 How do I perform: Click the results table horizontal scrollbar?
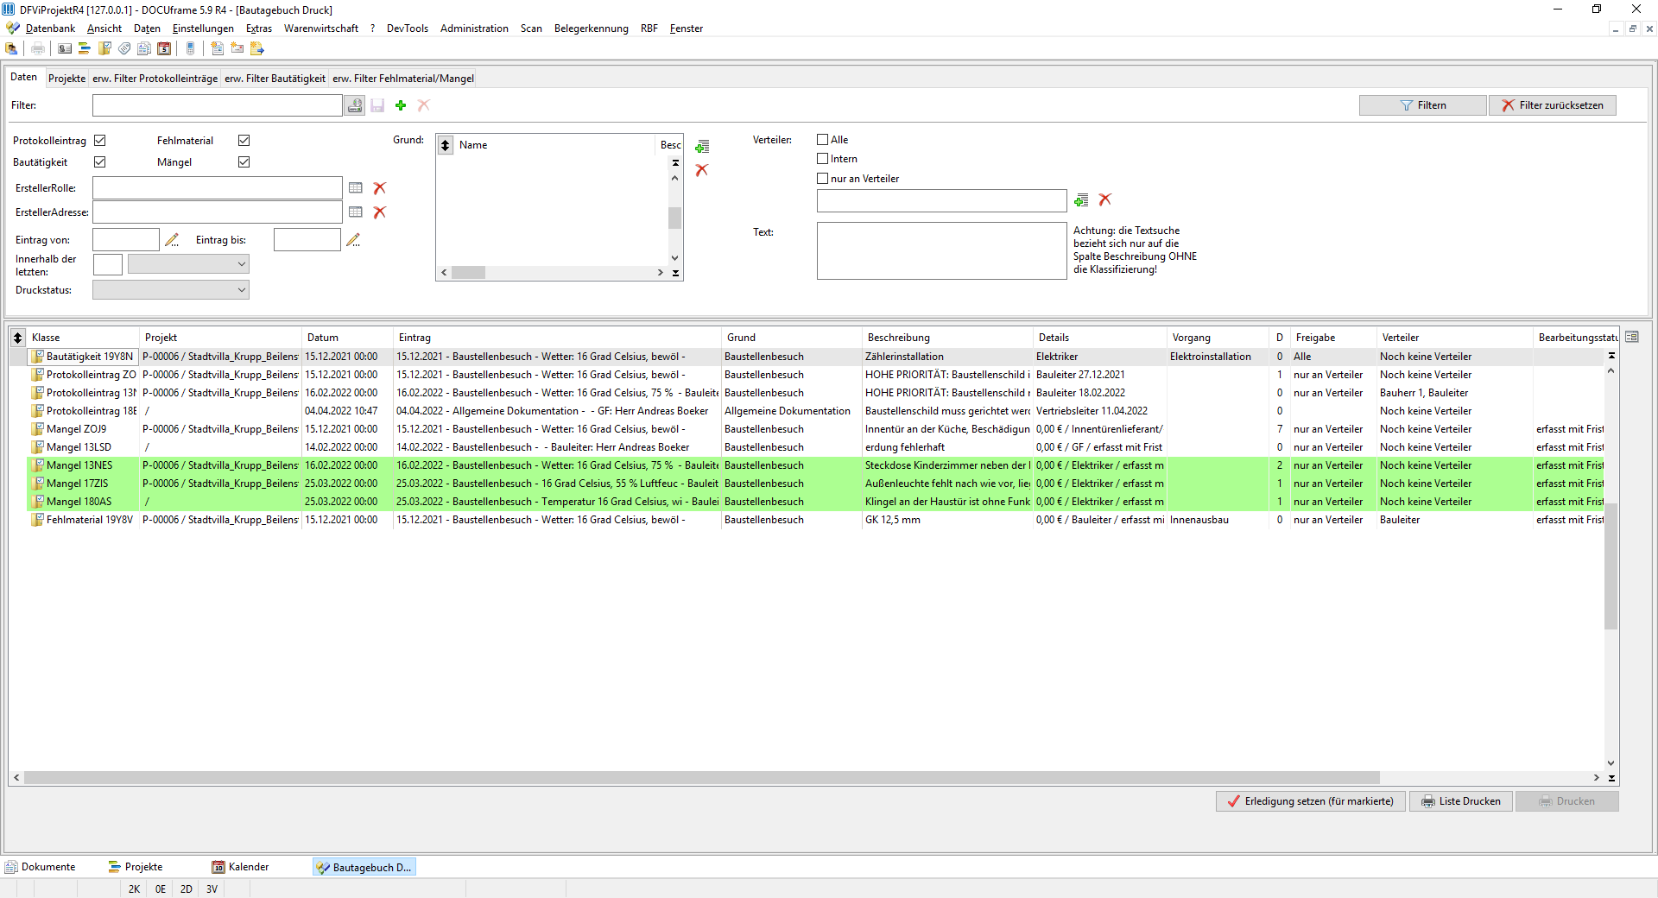pos(701,778)
